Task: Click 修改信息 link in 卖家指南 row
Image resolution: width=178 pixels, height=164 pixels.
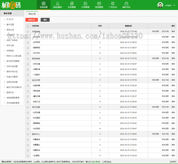Action: point(155,58)
